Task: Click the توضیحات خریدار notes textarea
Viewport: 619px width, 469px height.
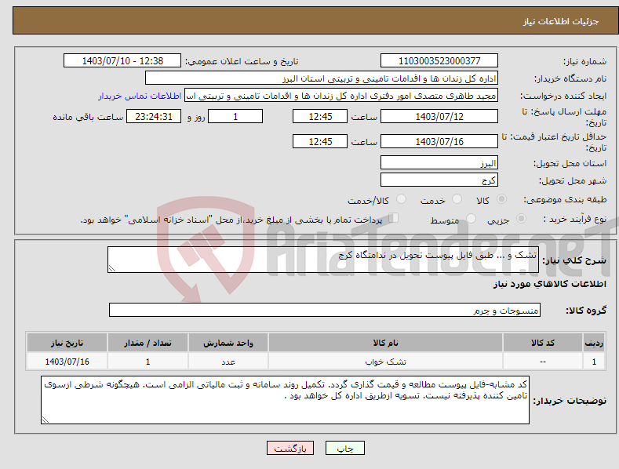Action: [285, 400]
